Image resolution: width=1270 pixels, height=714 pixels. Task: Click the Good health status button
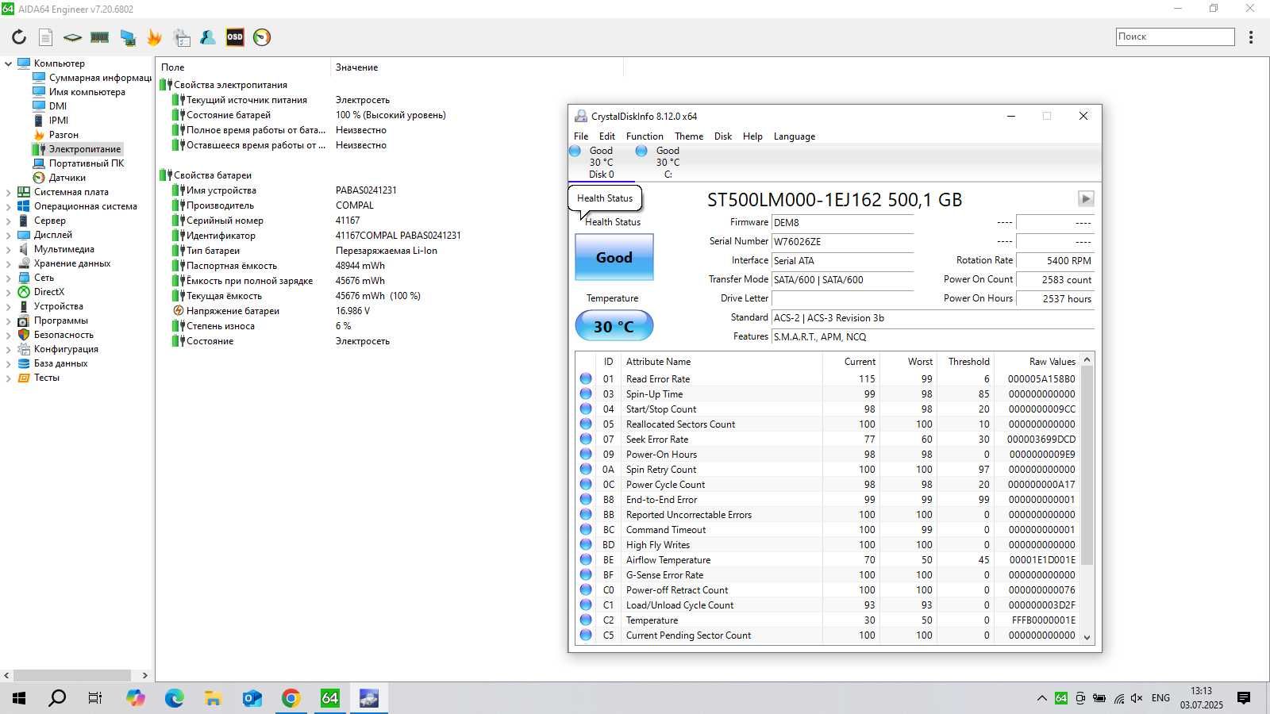(x=614, y=257)
